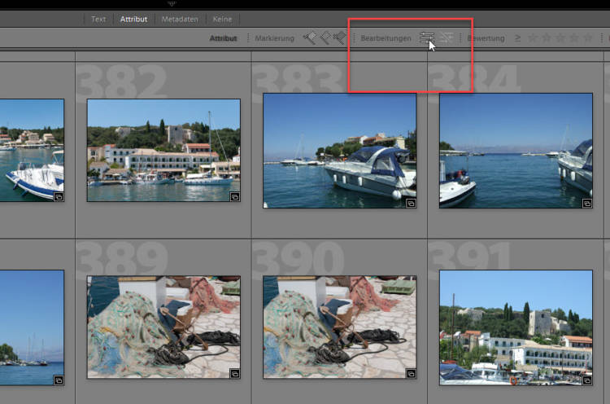Click the edited photos filter icon

427,37
